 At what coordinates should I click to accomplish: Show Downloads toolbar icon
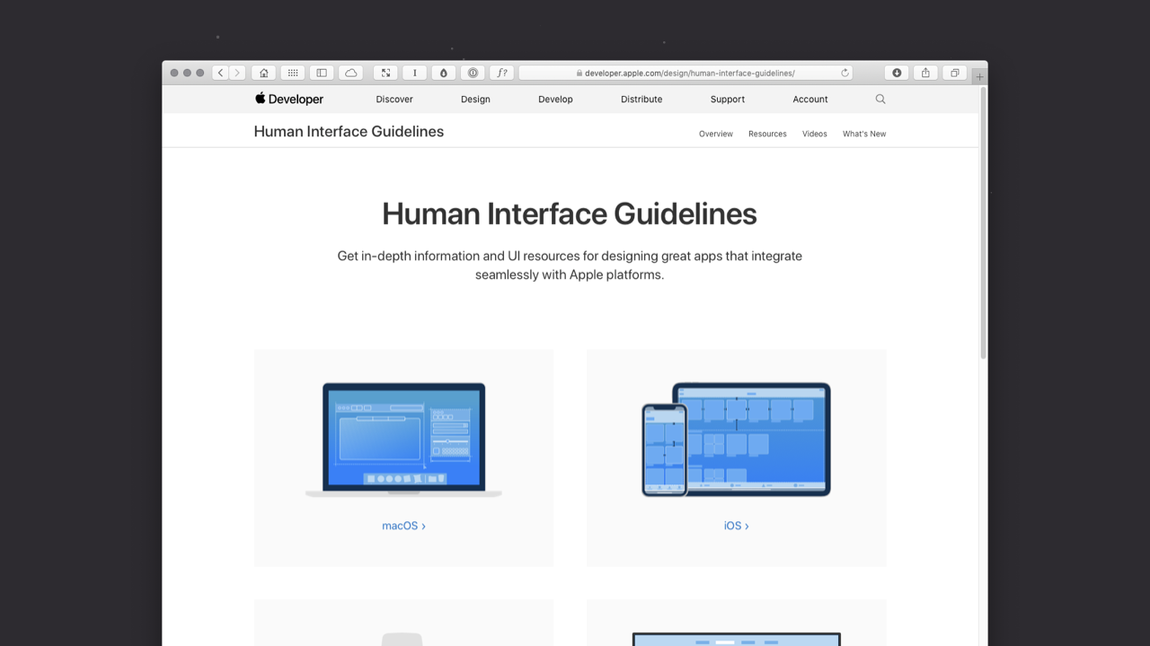tap(897, 73)
